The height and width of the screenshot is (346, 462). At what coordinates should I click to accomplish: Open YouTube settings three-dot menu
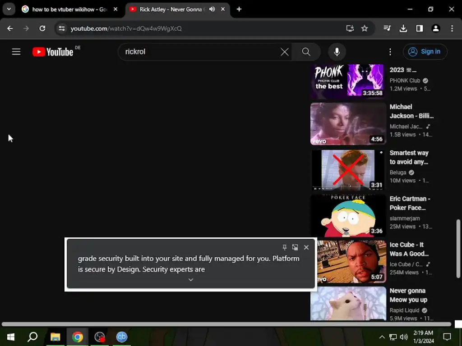(390, 52)
